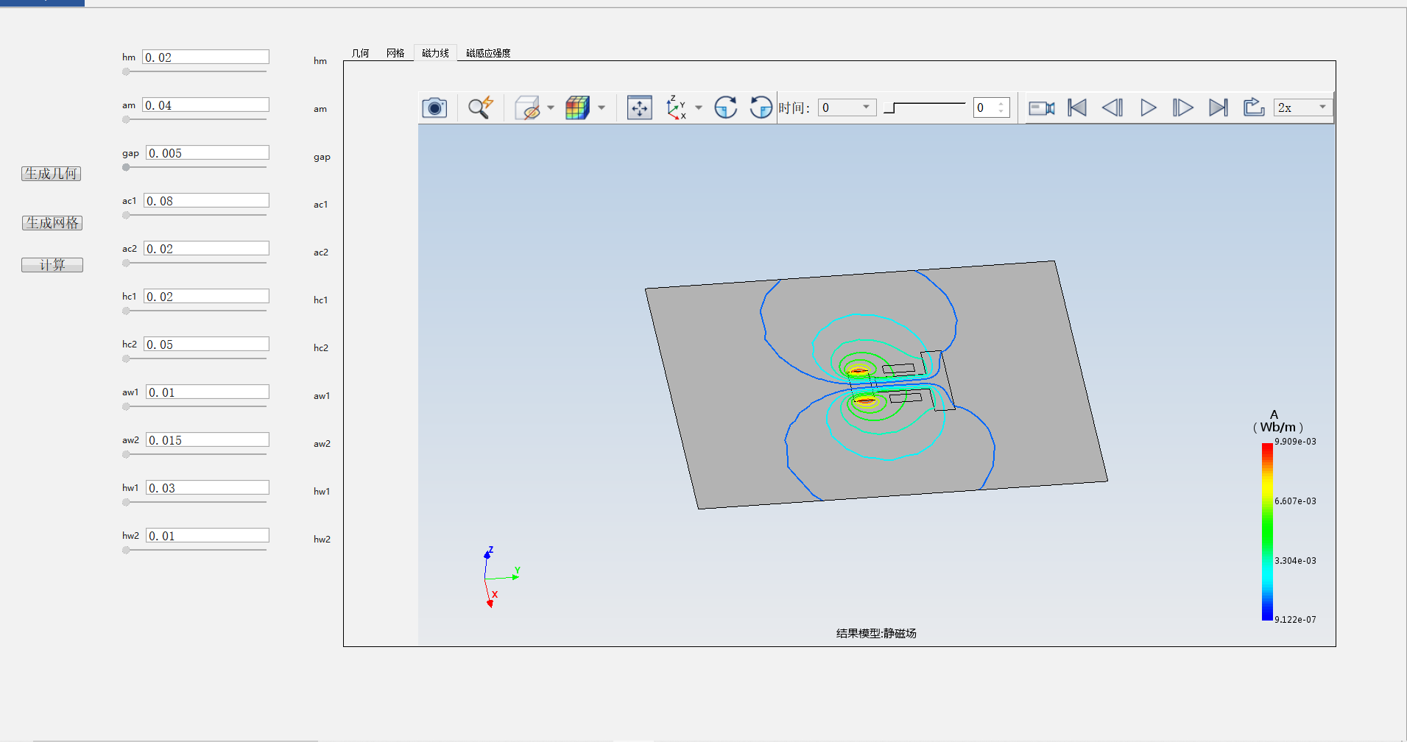Click the time step number spinner field
1407x742 pixels.
[991, 107]
